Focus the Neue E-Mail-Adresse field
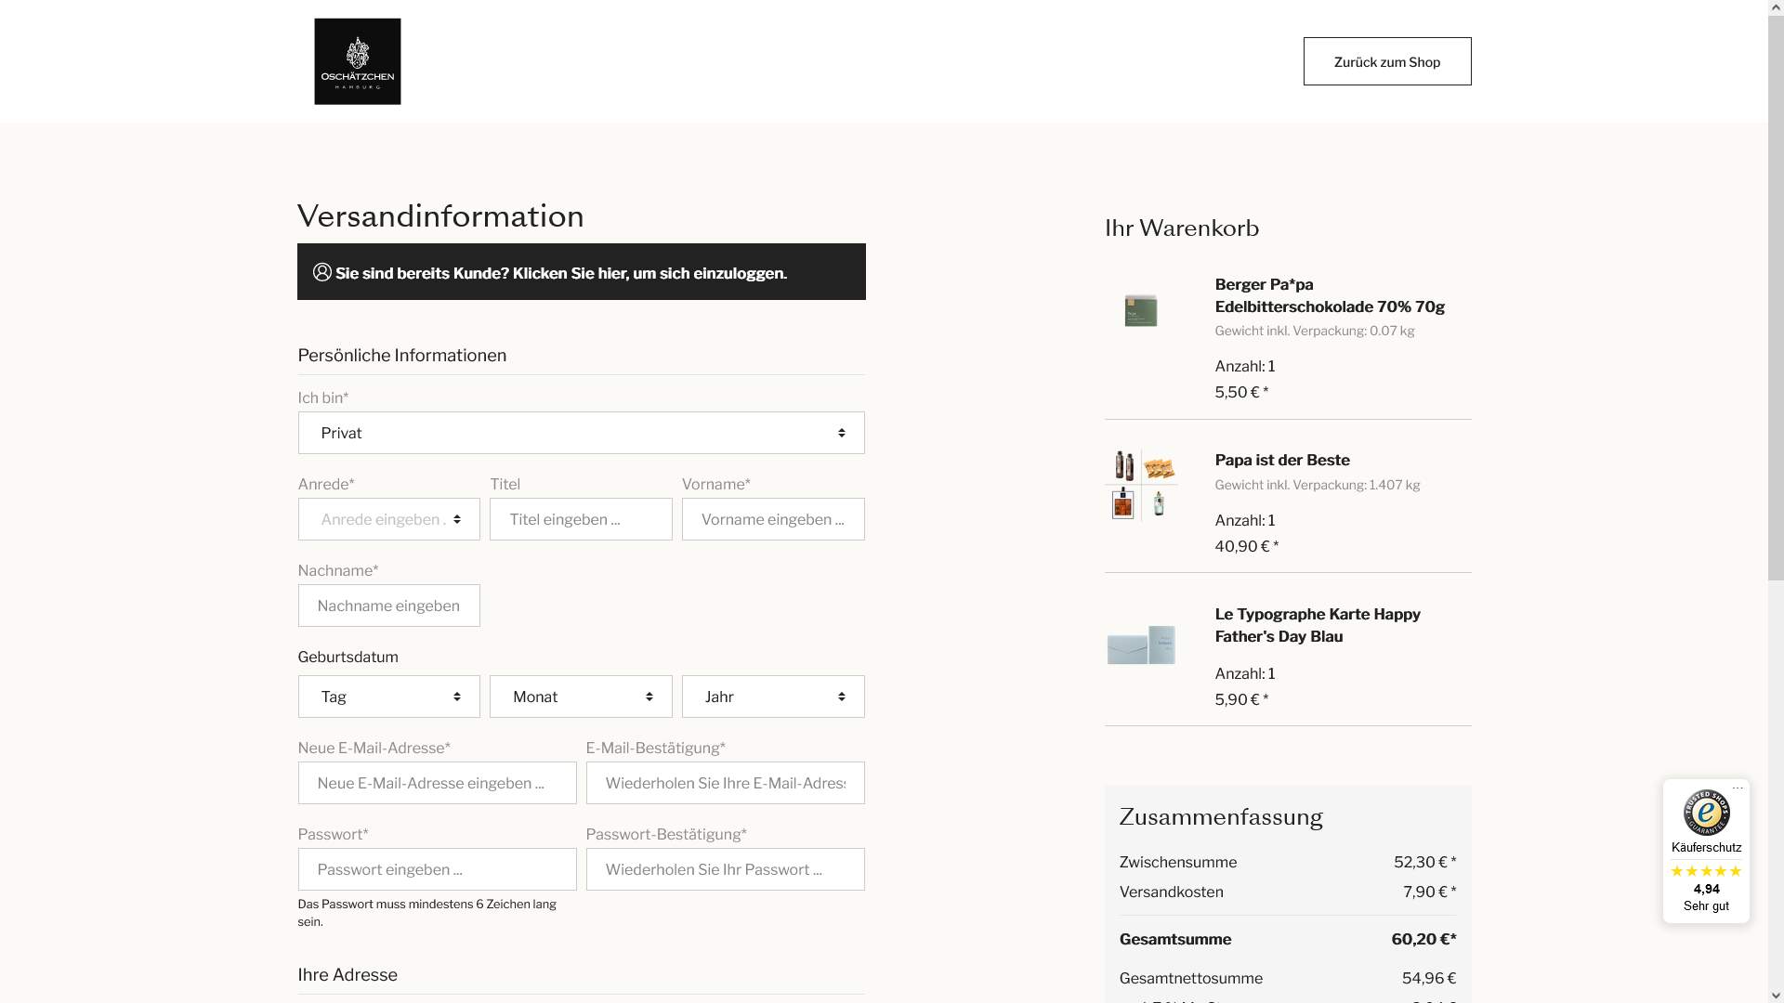The image size is (1784, 1003). pos(438,783)
